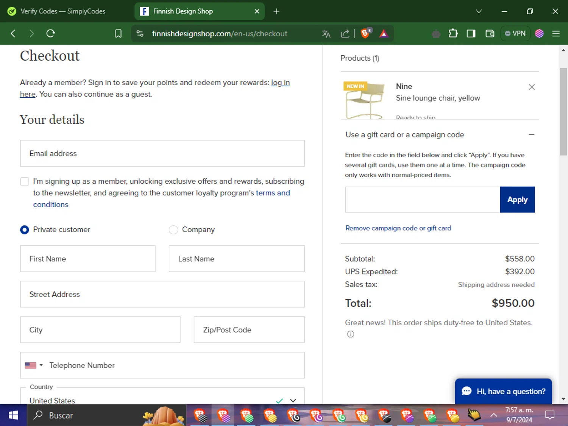
Task: Click the Buscar taskbar search box
Action: (106, 415)
